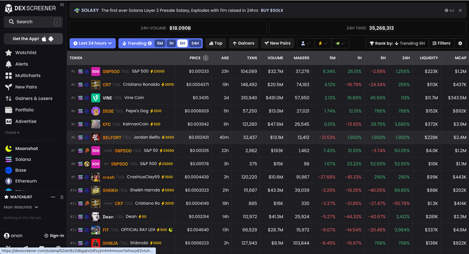The image size is (469, 254).
Task: Open the Last 24 hours dropdown
Action: (x=93, y=43)
